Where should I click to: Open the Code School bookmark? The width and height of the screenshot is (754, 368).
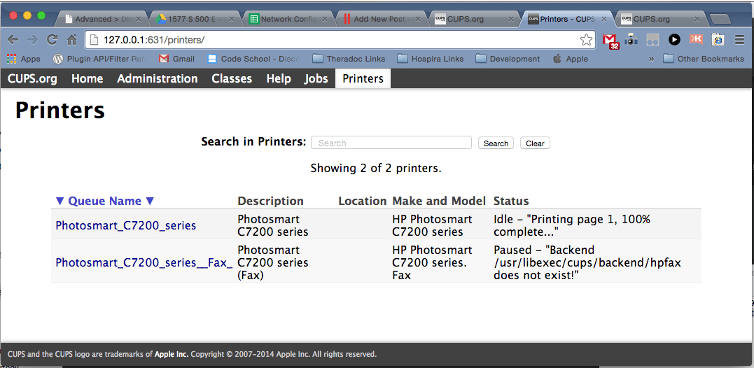click(254, 59)
